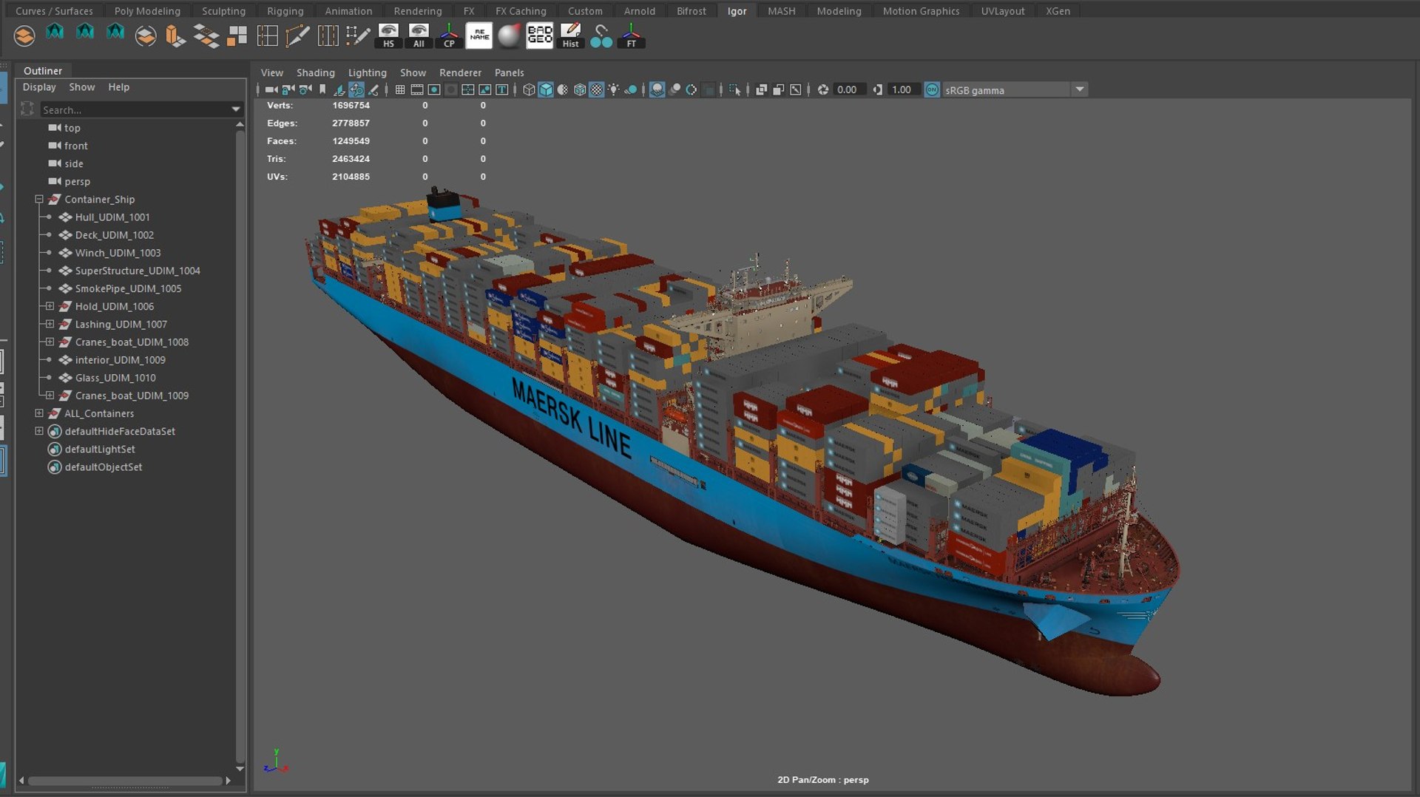Open the Shading viewport menu
This screenshot has width=1420, height=797.
(315, 72)
